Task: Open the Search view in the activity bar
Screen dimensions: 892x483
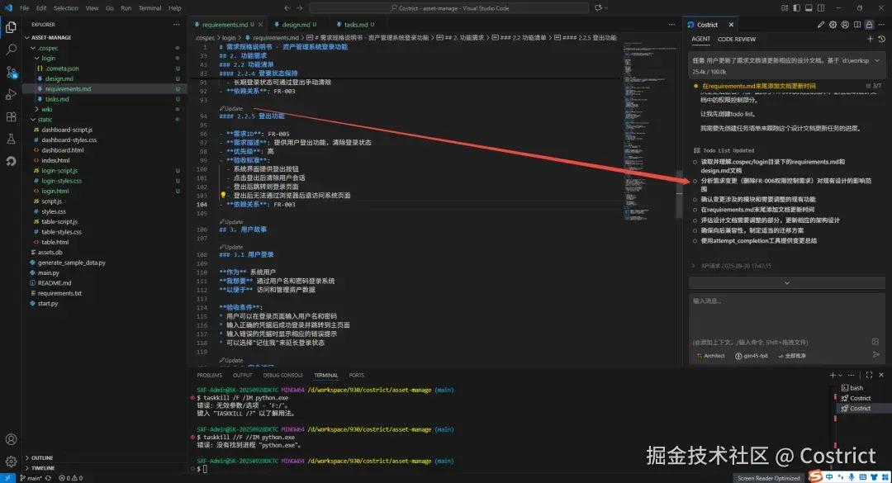Action: [x=11, y=49]
